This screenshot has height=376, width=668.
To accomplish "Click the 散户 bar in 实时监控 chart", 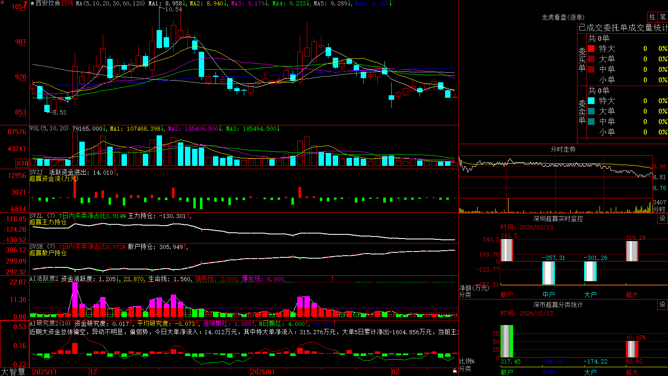I will click(x=507, y=250).
